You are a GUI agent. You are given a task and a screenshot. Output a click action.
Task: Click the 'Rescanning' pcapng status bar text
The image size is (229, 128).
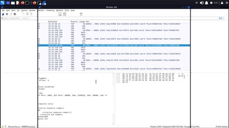click(x=21, y=127)
